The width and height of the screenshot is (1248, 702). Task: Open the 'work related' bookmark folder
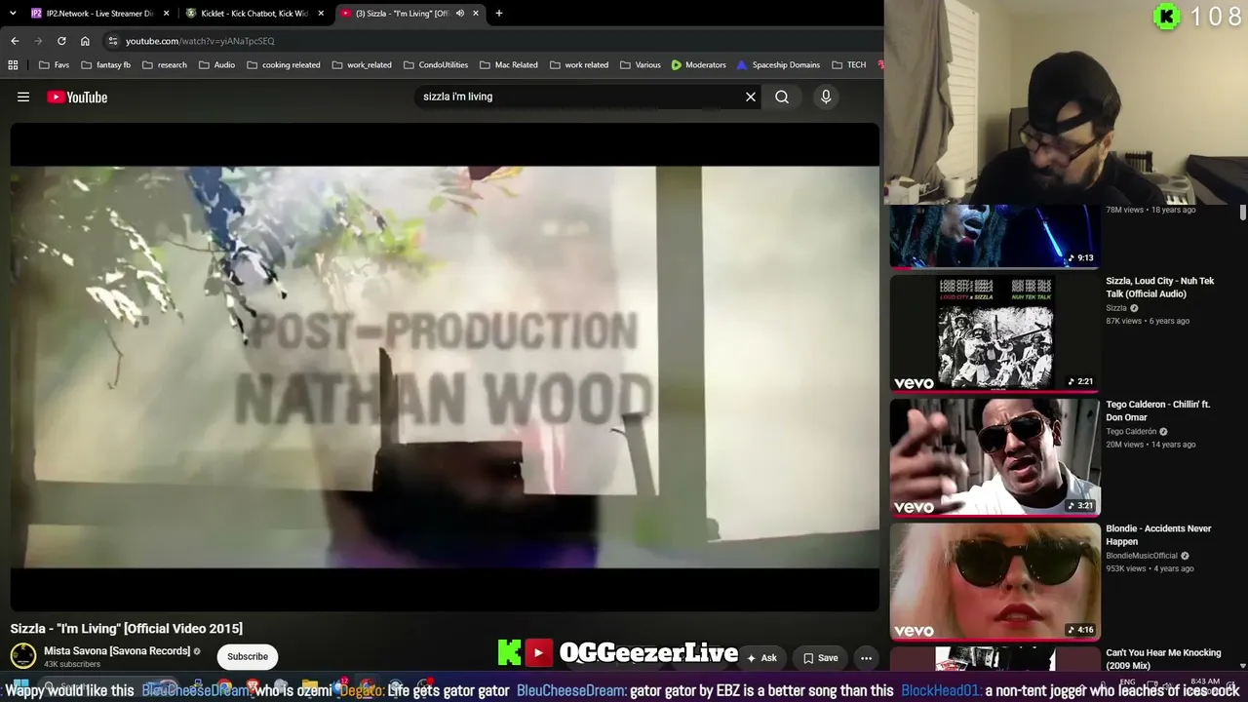pos(578,64)
